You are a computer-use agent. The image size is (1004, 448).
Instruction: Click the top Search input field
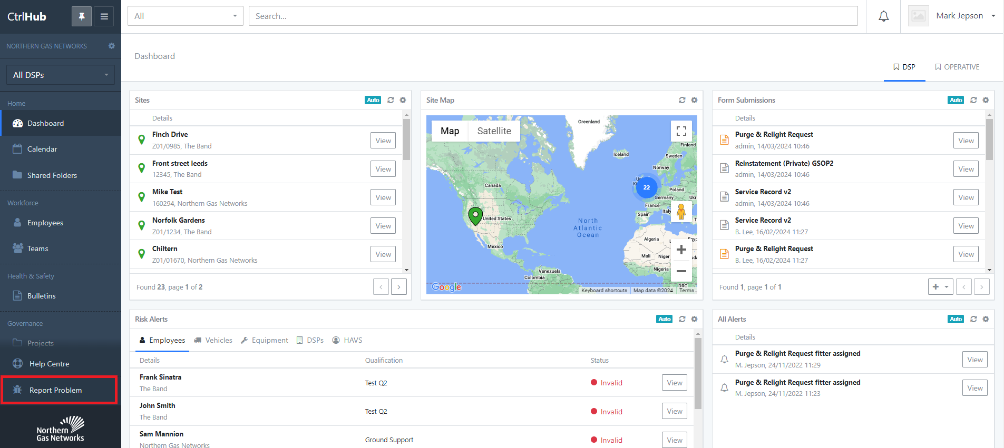click(x=553, y=16)
